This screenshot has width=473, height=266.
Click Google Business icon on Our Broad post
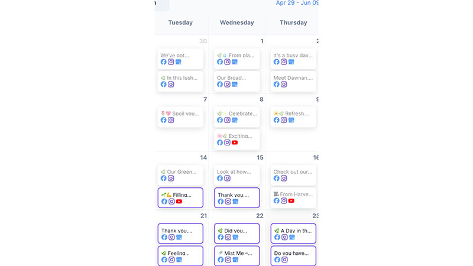(234, 85)
